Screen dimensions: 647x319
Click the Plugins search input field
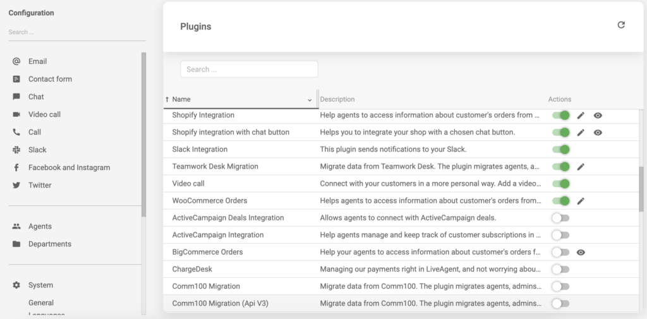pyautogui.click(x=249, y=69)
